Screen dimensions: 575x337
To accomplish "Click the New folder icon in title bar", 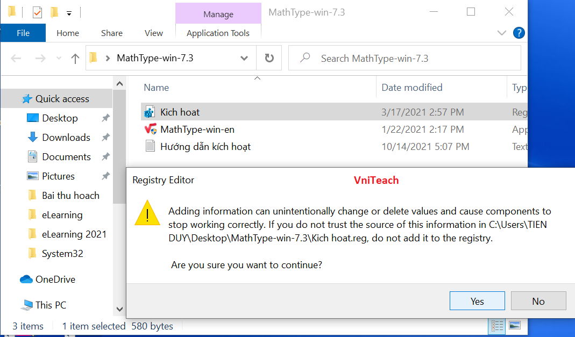I will click(x=54, y=12).
